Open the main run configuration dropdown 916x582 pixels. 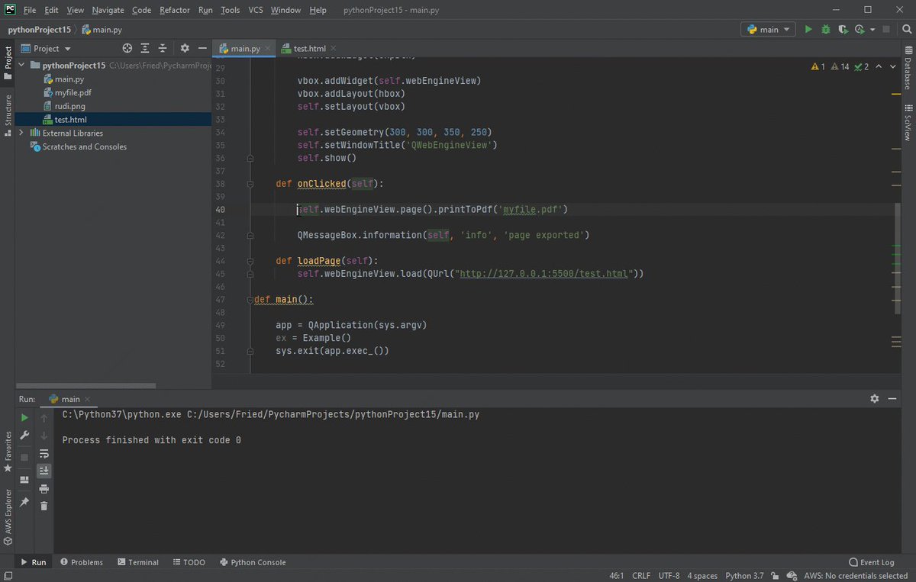pos(768,30)
